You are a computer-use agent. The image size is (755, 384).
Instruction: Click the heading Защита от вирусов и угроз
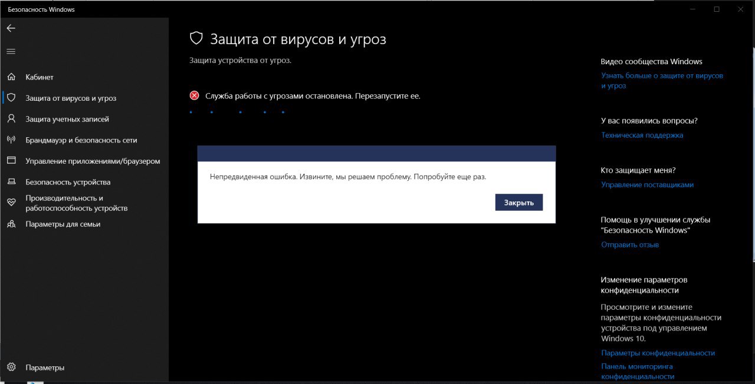pyautogui.click(x=298, y=39)
